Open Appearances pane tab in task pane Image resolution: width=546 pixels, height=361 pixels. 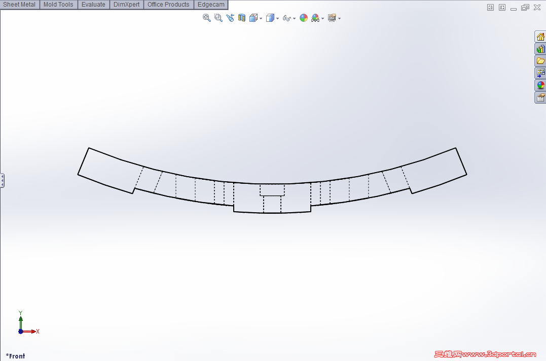pos(540,85)
